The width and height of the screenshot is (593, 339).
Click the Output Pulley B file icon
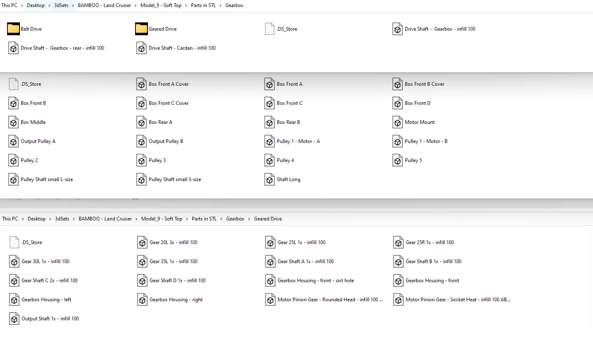point(141,141)
